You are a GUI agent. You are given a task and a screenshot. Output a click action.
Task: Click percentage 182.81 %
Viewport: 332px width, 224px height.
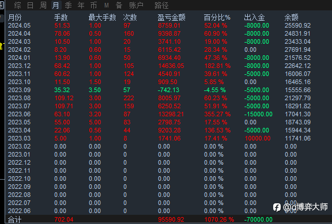click(217, 66)
